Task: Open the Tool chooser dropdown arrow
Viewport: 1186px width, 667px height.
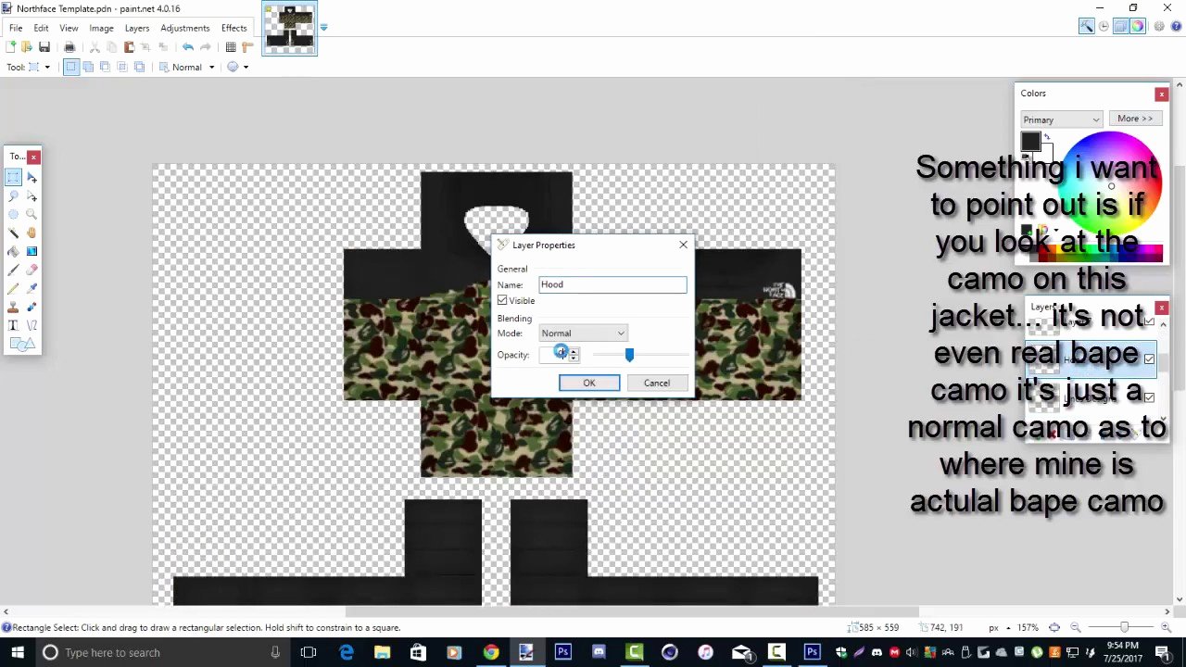Action: click(x=46, y=68)
